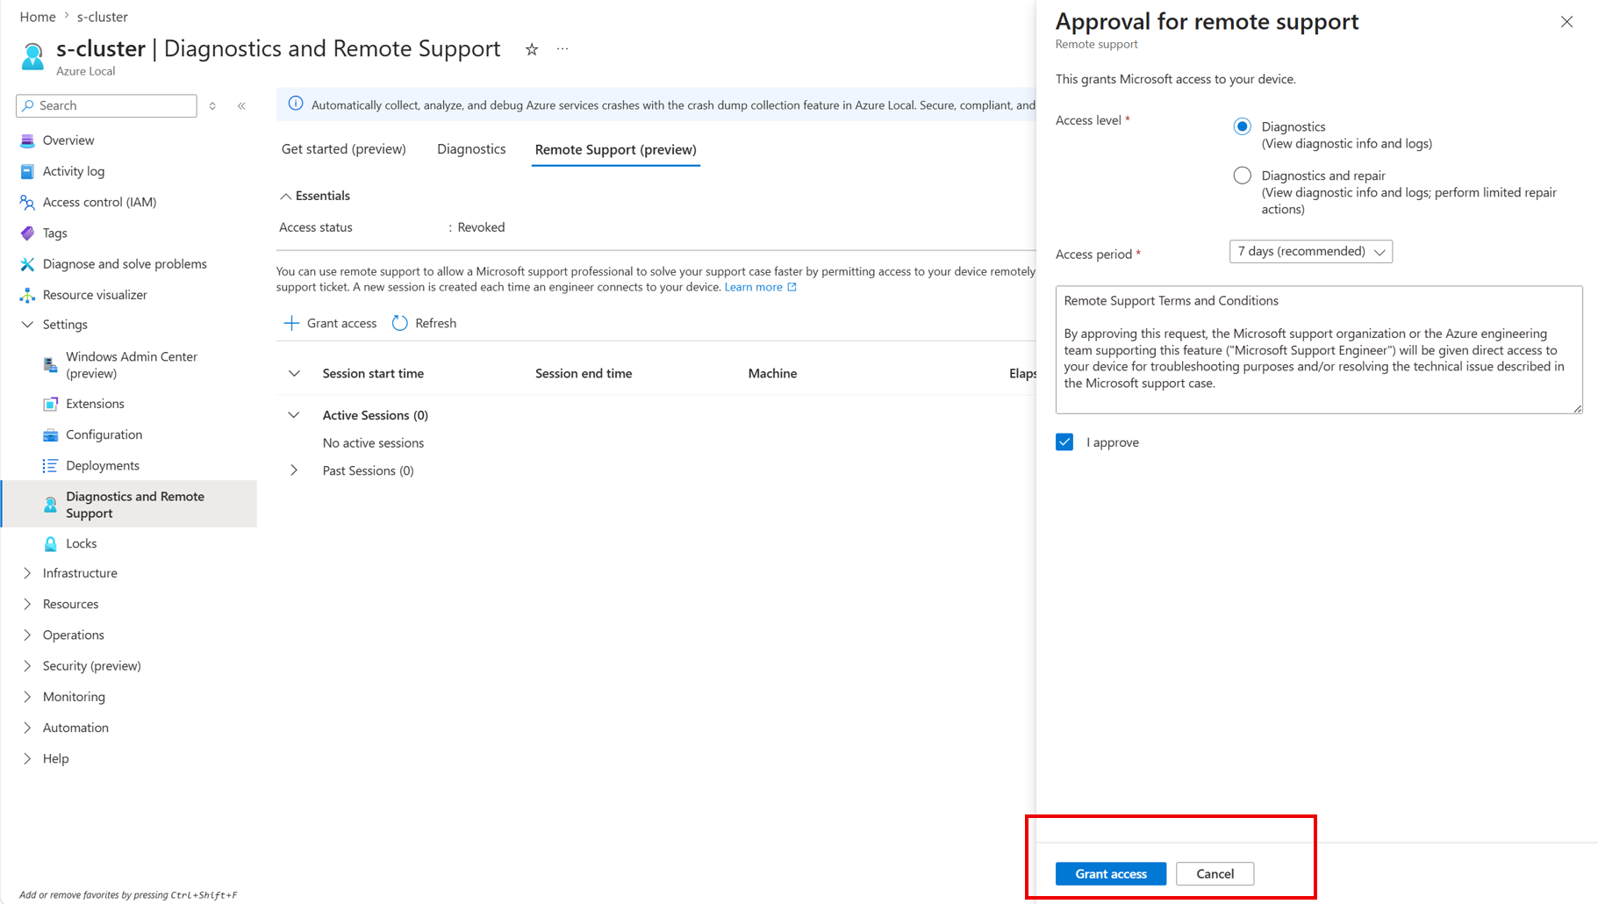Screen dimensions: 1598x904
Task: Expand the Monitoring sidebar group
Action: tap(27, 697)
